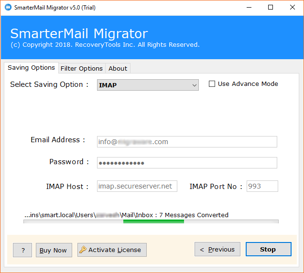This screenshot has height=273, width=304.
Task: Click the green conversion progress bar
Action: (x=151, y=221)
